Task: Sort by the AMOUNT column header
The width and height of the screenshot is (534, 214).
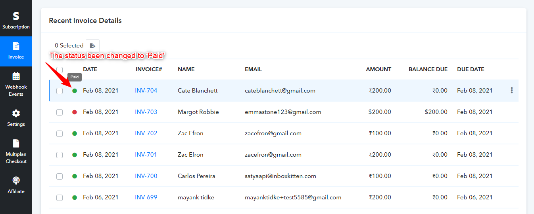Action: [x=378, y=69]
